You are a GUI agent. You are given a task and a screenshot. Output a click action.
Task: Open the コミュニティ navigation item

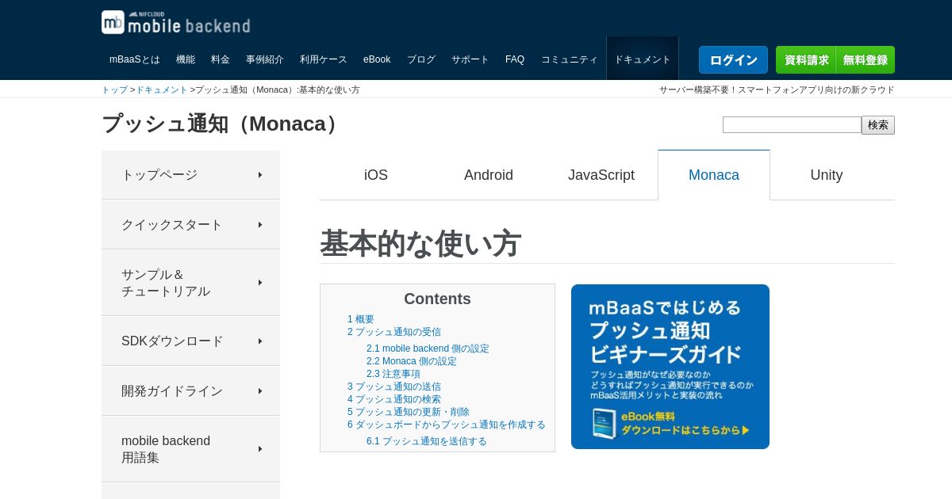[570, 59]
